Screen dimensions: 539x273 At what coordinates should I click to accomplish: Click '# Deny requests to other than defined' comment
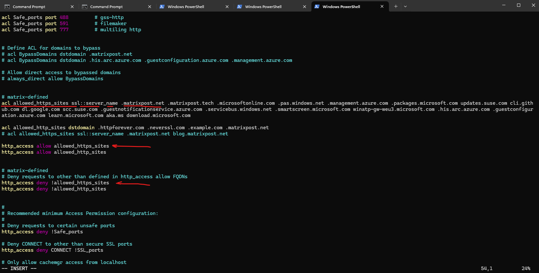95,177
